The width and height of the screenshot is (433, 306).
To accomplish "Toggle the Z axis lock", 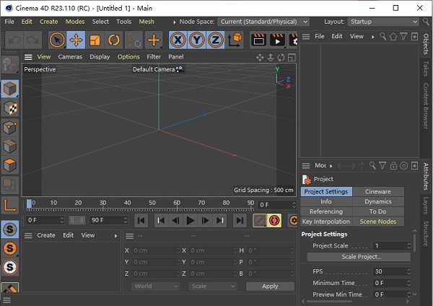I will click(x=215, y=40).
